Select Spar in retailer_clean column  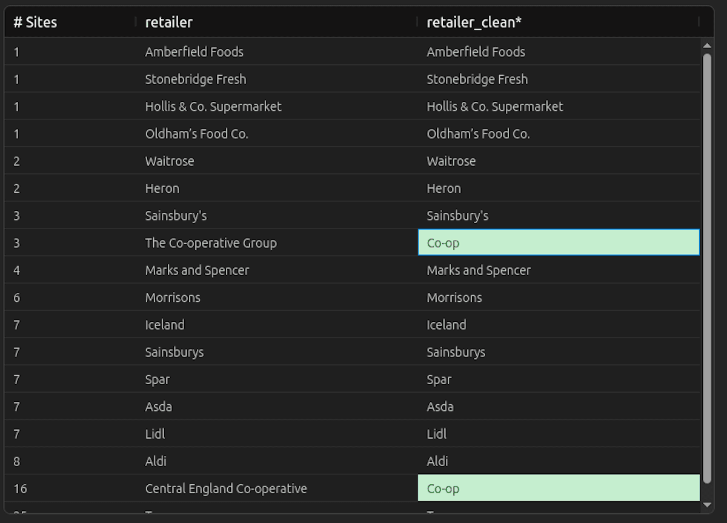click(439, 379)
